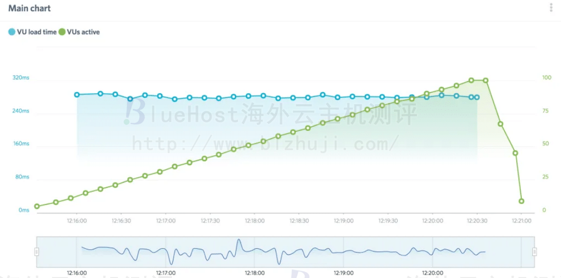
Task: Click the 0ms load time axis label
Action: click(x=24, y=210)
